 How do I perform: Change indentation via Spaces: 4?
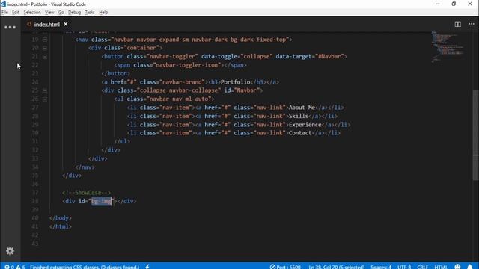click(x=381, y=267)
